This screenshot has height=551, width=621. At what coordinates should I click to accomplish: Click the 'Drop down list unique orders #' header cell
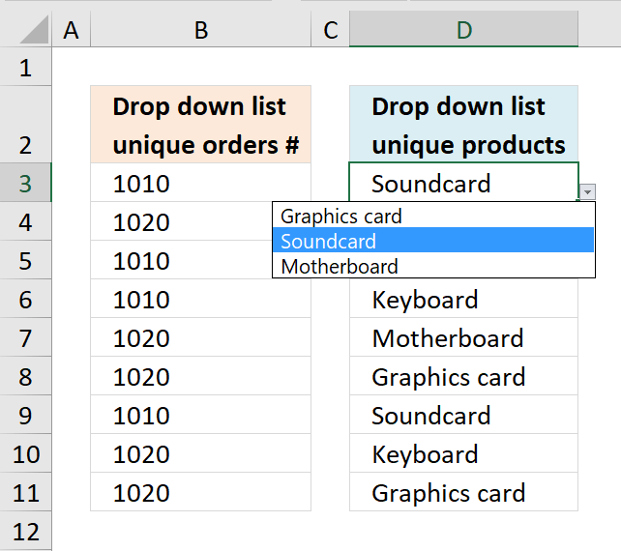(201, 125)
